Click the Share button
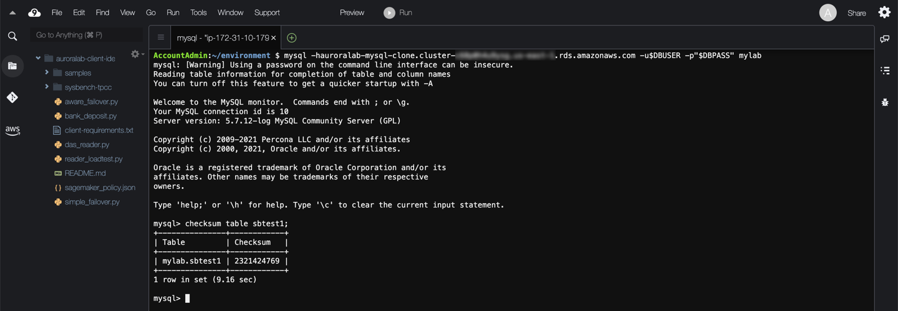 pos(856,13)
